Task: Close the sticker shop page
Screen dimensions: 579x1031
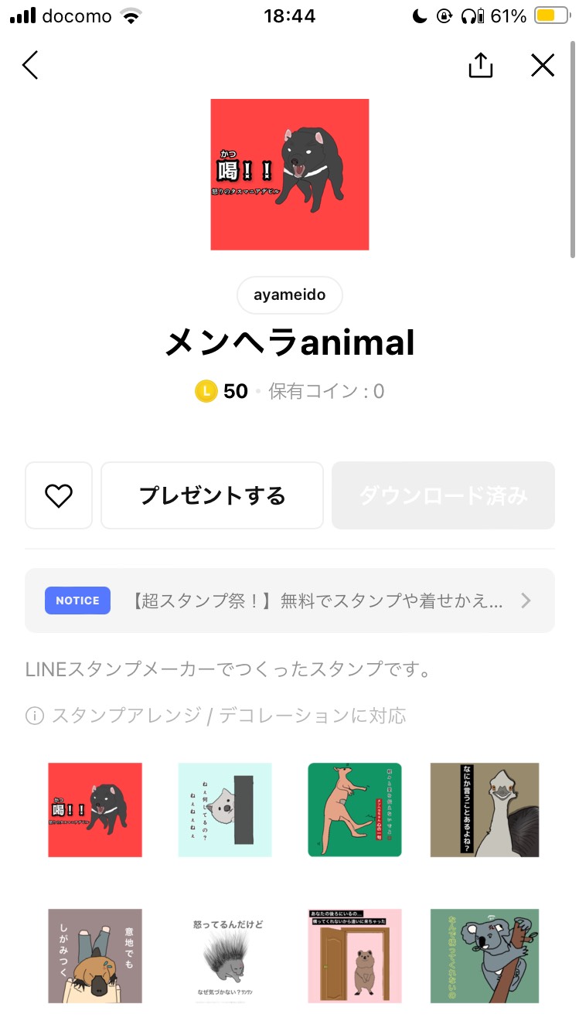Action: pos(543,66)
